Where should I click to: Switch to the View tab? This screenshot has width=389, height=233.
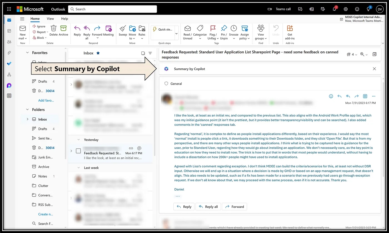[50, 19]
